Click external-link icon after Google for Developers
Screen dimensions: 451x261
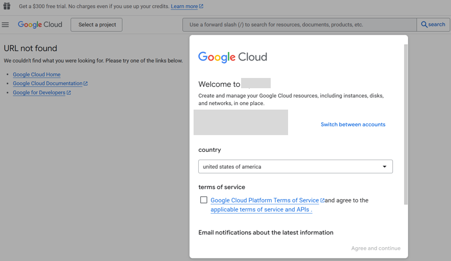tap(69, 93)
